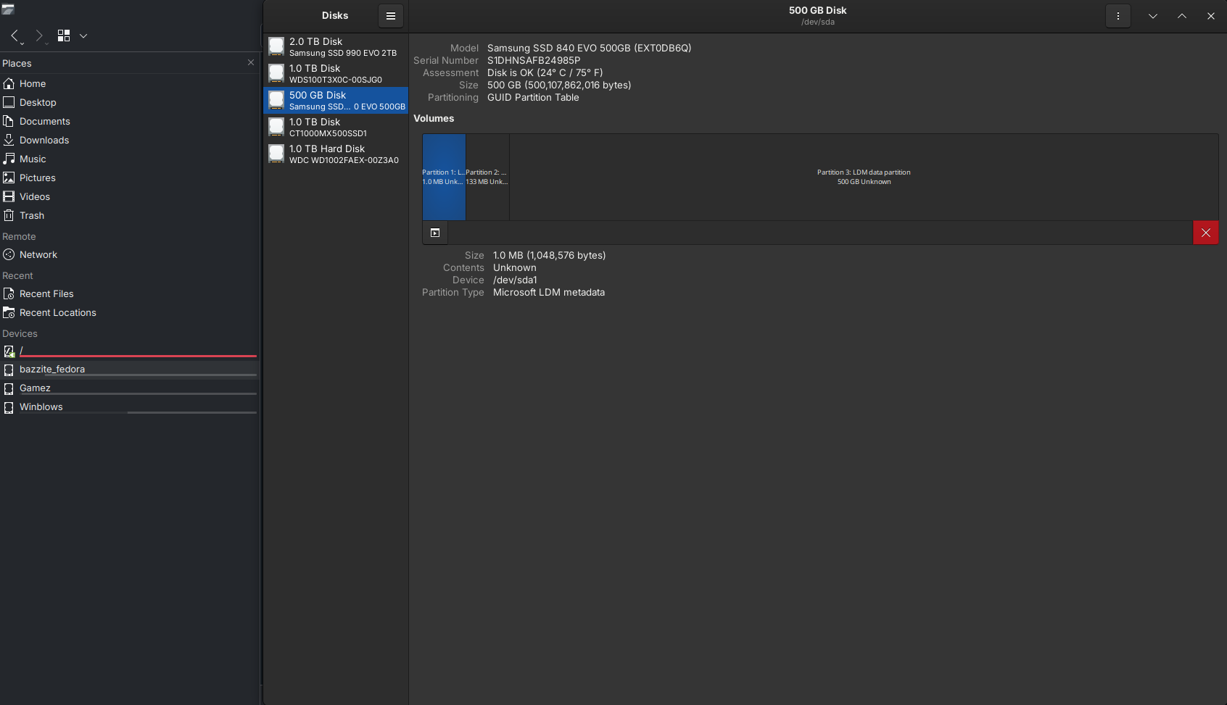The height and width of the screenshot is (705, 1227).
Task: Select the 1.0 TB CT1000MX500SSD1 disk
Action: [335, 127]
